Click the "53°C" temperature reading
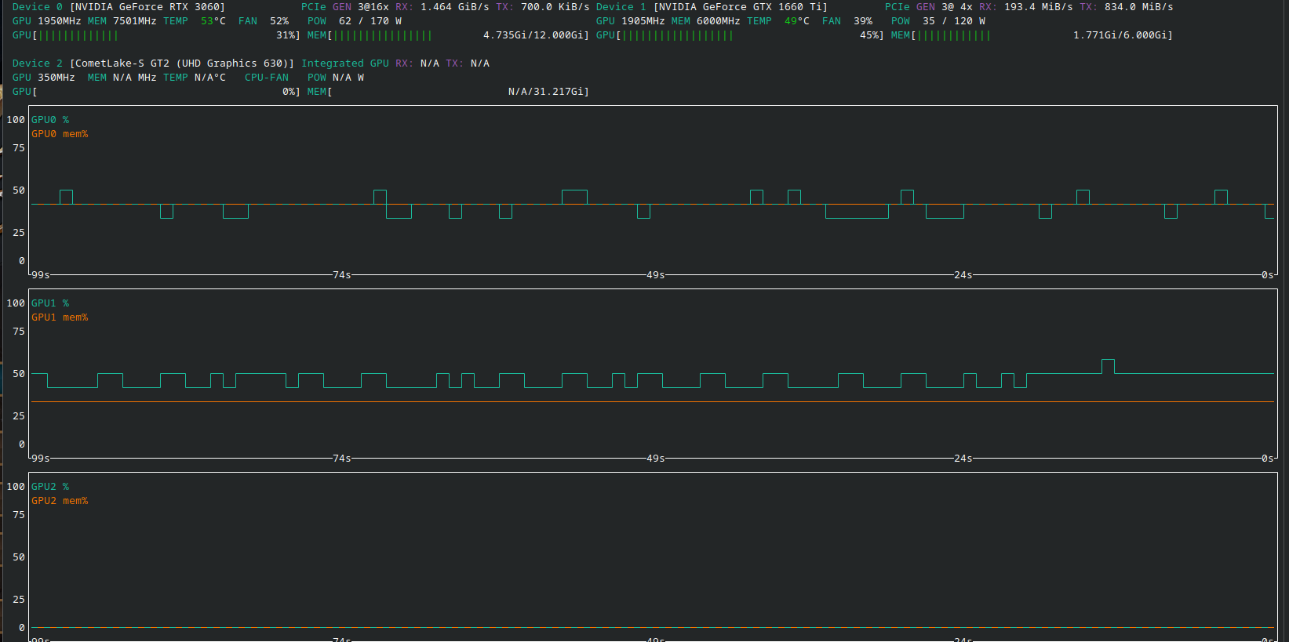Screen dimensions: 1289x642 (213, 21)
